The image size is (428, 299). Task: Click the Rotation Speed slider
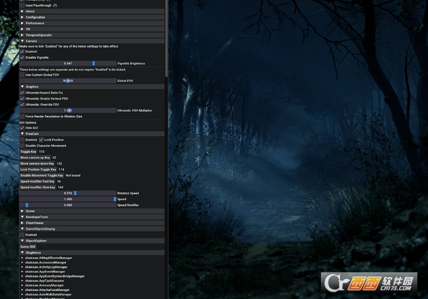68,193
